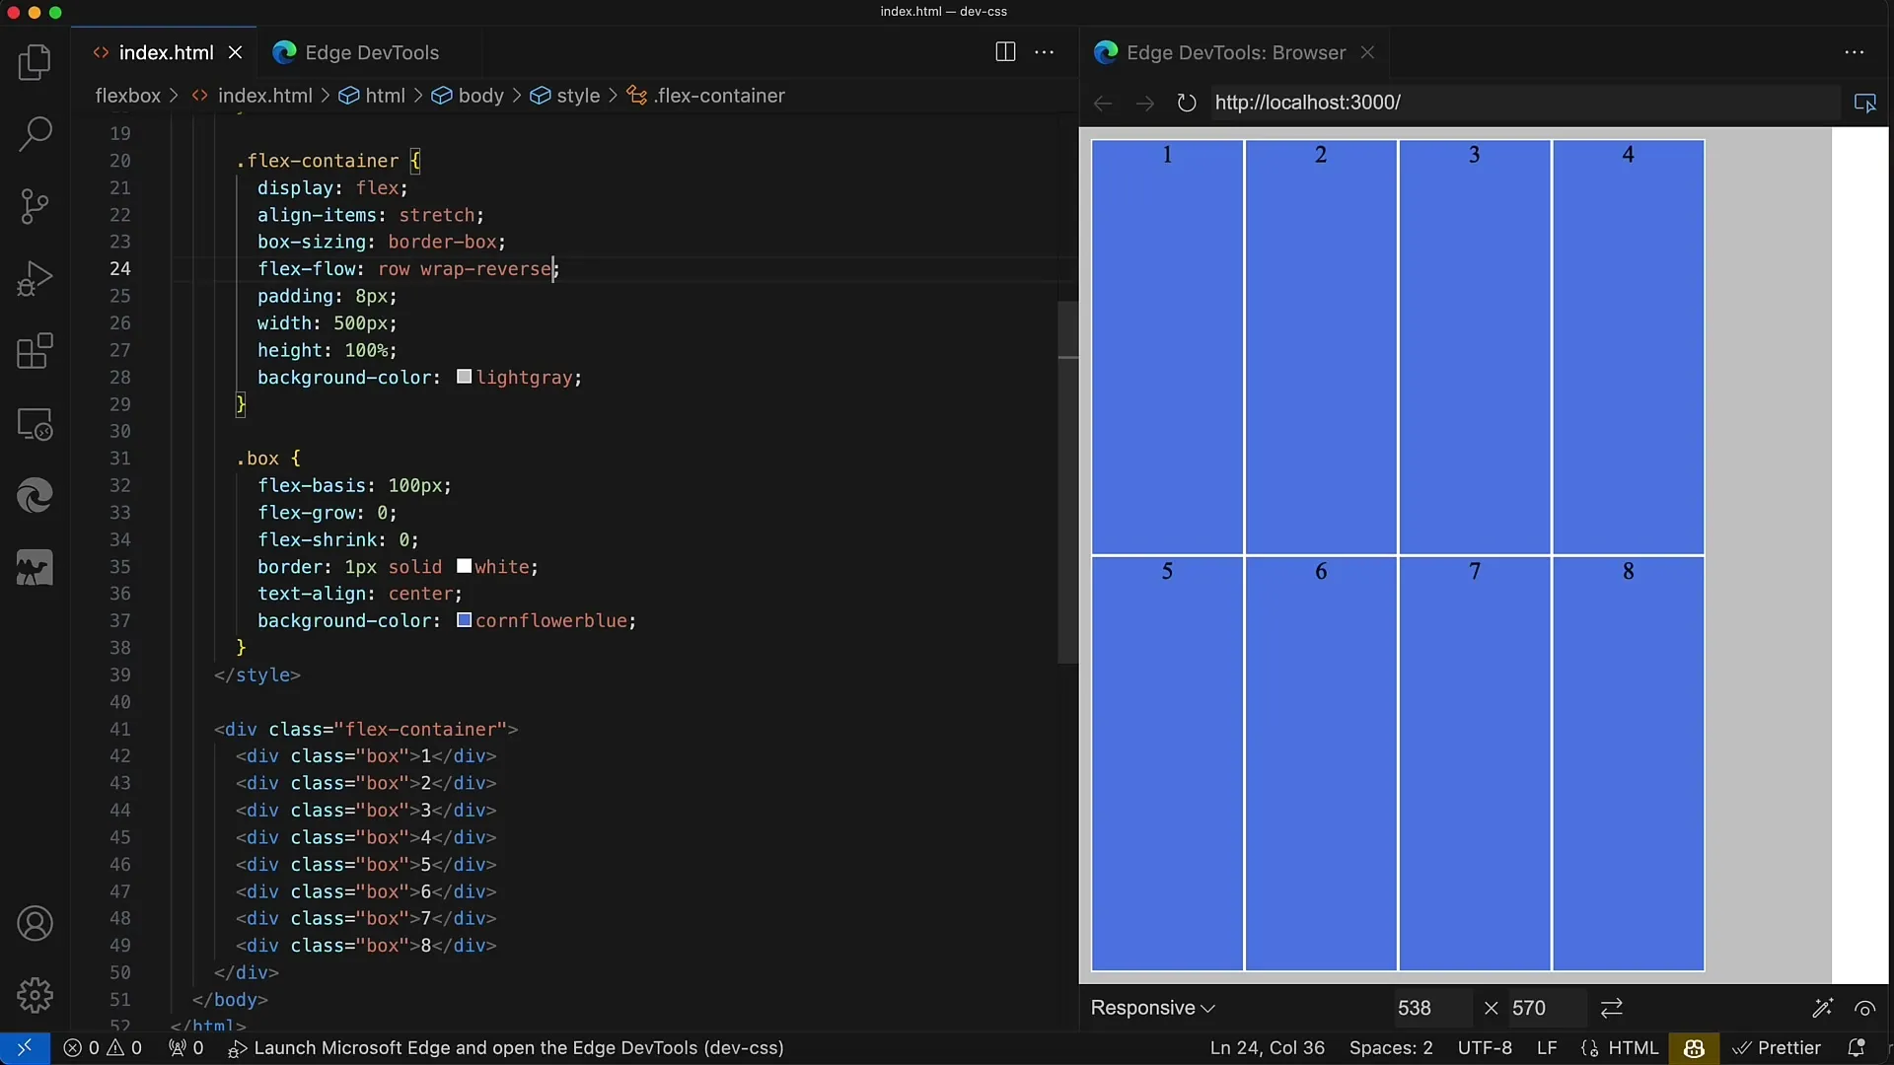The image size is (1894, 1065).
Task: Click the '.box' selector text
Action: pos(257,459)
